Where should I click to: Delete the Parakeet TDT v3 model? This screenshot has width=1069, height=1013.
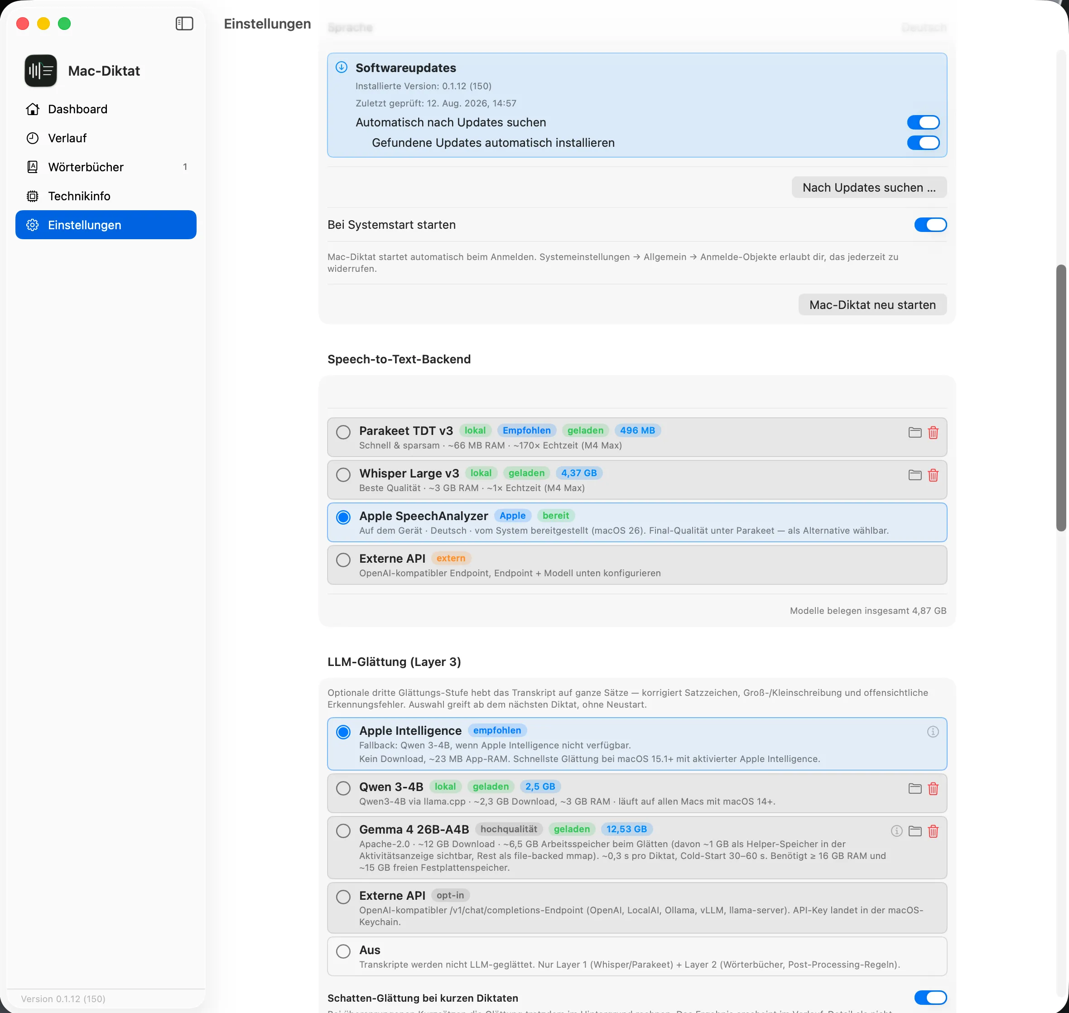[x=933, y=433]
